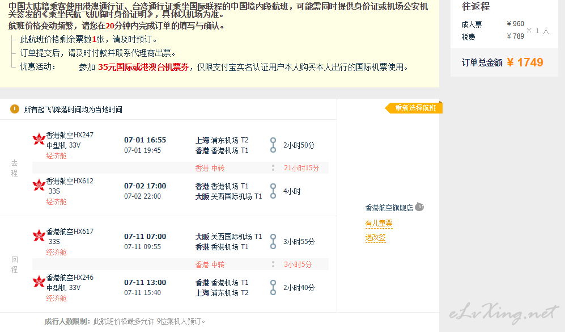Viewport: 565px width, 332px height.
Task: Click the orange exclamation notice icon
Action: [15, 109]
